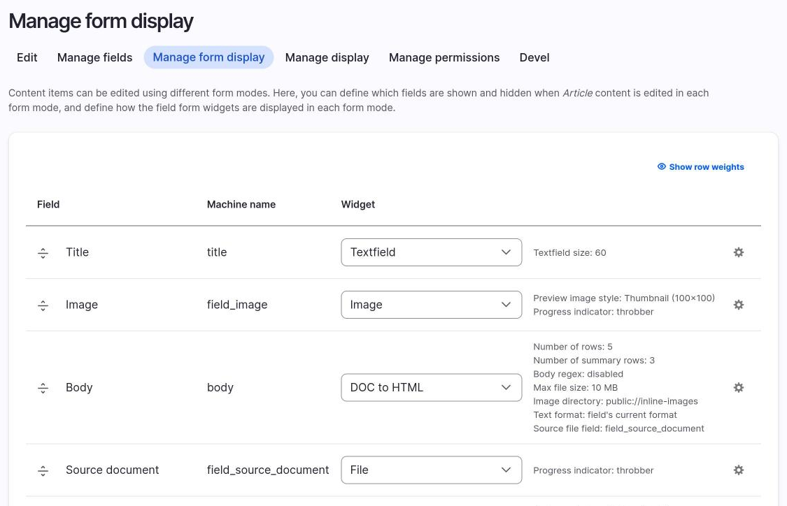Click the 'Textfield size: 60' summary

569,253
